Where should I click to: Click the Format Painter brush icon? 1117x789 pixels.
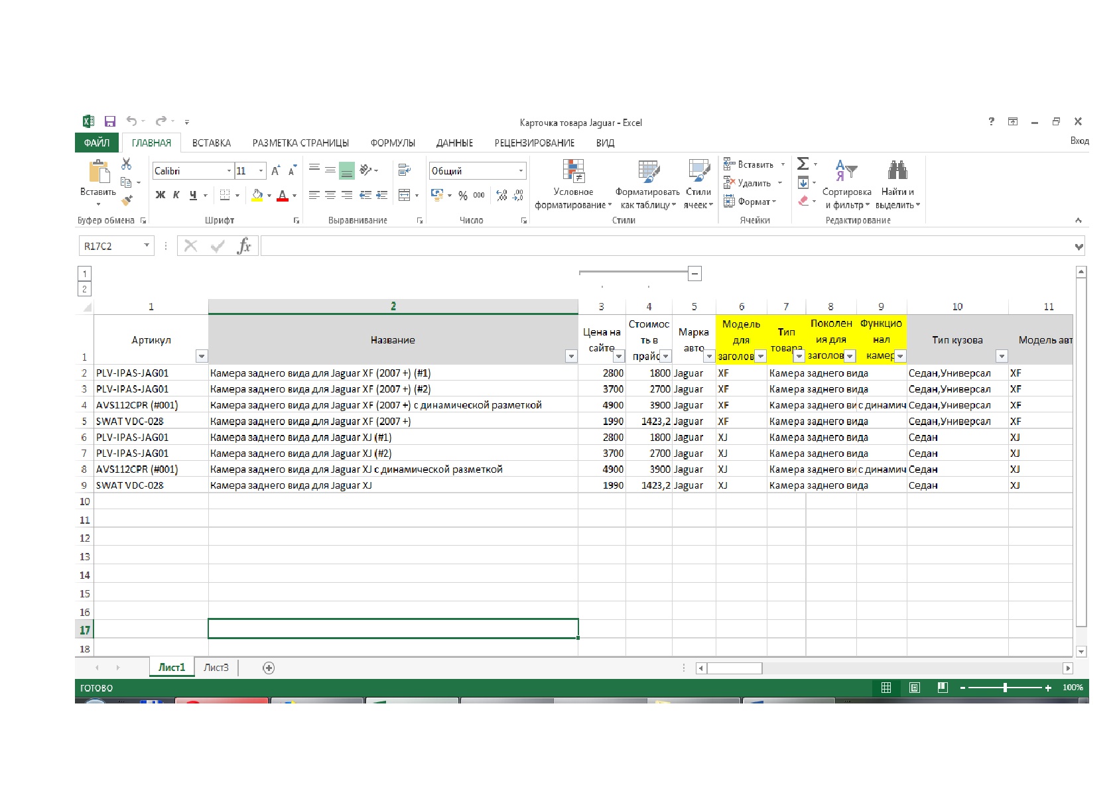click(127, 200)
